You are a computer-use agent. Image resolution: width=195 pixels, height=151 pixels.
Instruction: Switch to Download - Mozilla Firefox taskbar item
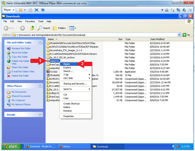coord(40,147)
